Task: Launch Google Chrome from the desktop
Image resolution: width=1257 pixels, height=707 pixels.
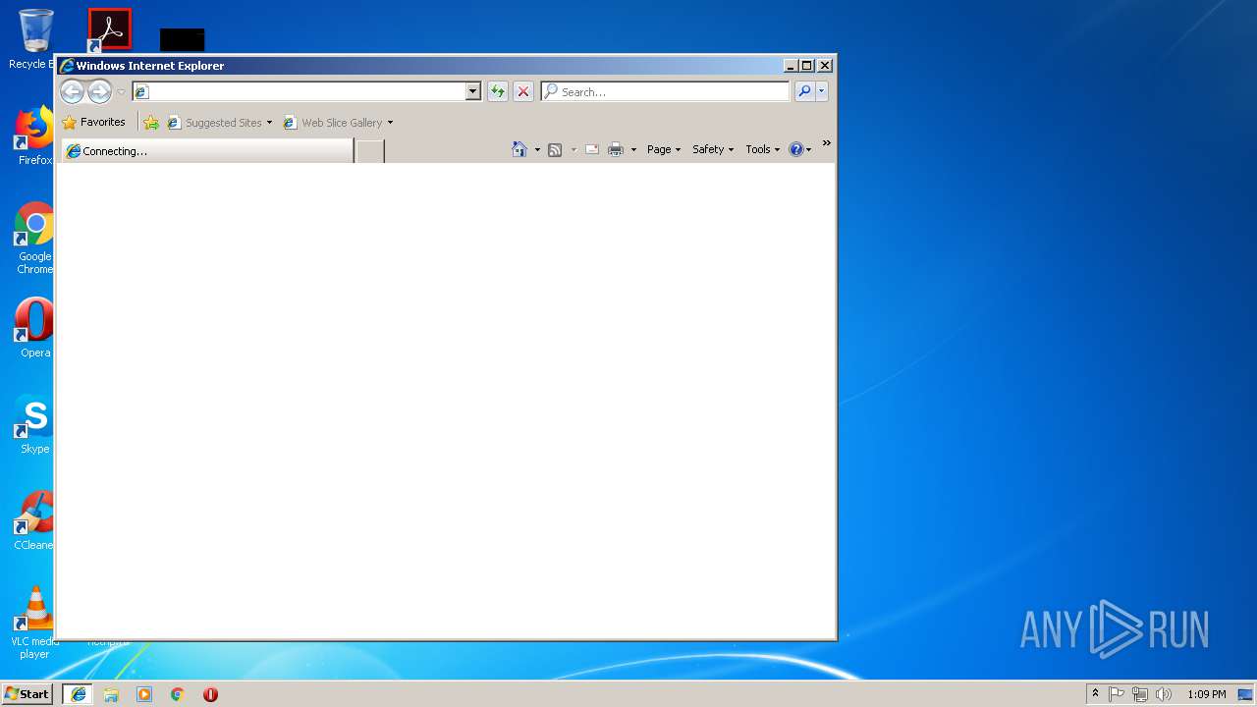Action: 34,238
